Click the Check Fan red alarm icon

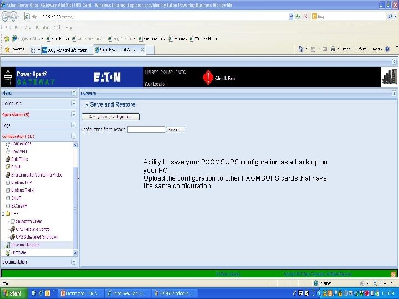208,78
